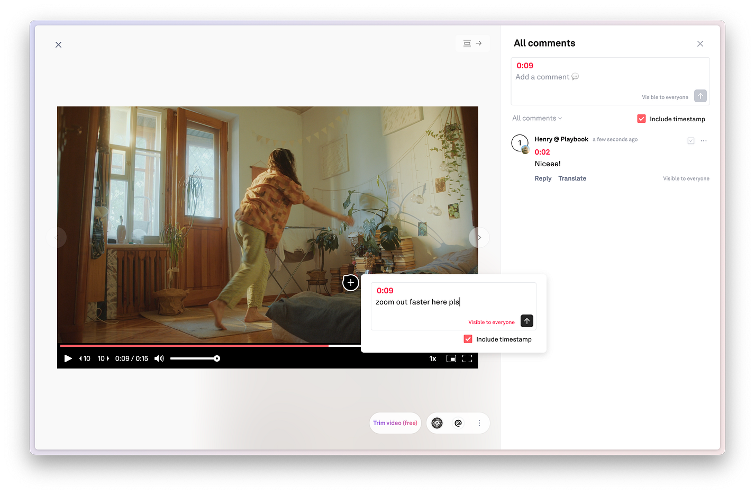Open more options beside Trim video
Screen dimensions: 755x494
[x=479, y=423]
